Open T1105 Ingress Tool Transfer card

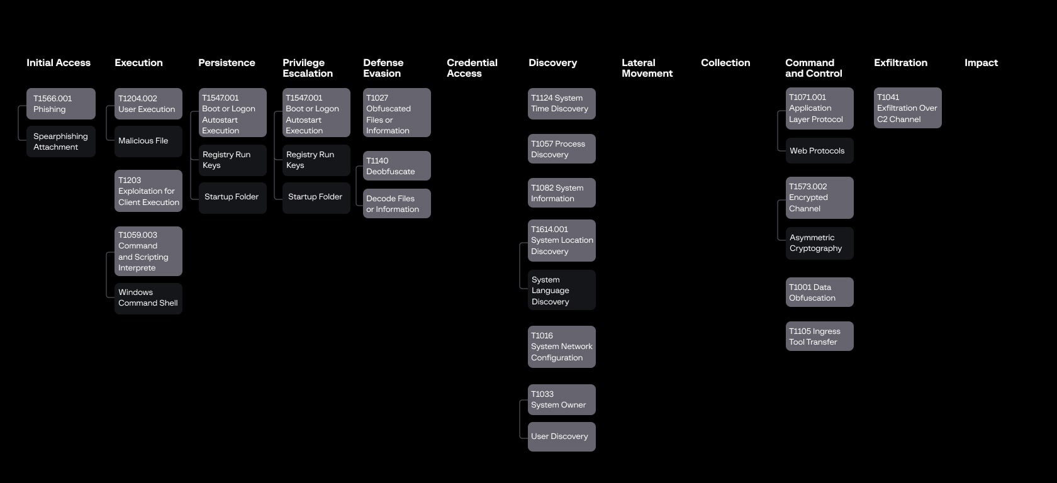(819, 336)
